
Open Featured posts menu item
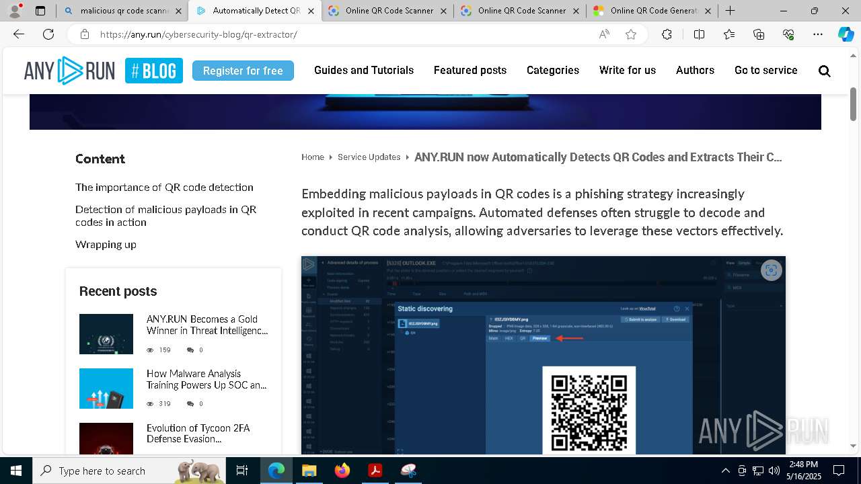470,70
